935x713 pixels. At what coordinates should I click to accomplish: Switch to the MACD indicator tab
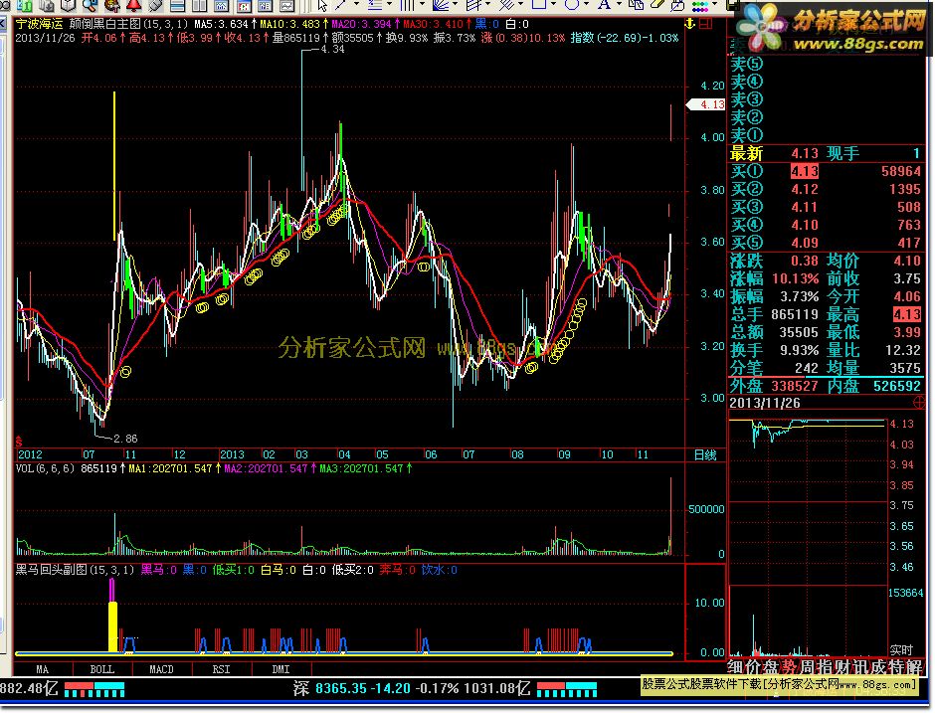[161, 669]
